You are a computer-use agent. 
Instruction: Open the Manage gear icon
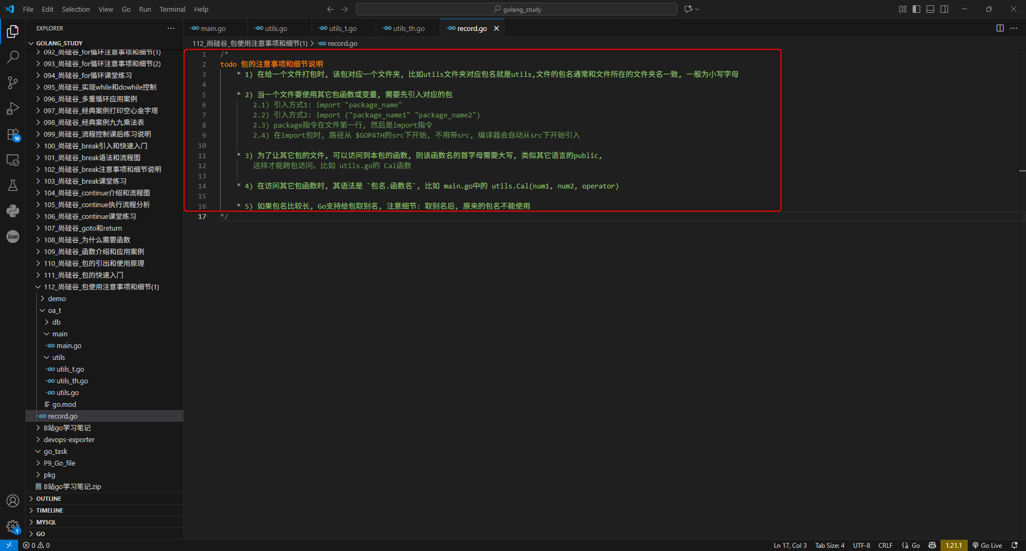point(13,526)
